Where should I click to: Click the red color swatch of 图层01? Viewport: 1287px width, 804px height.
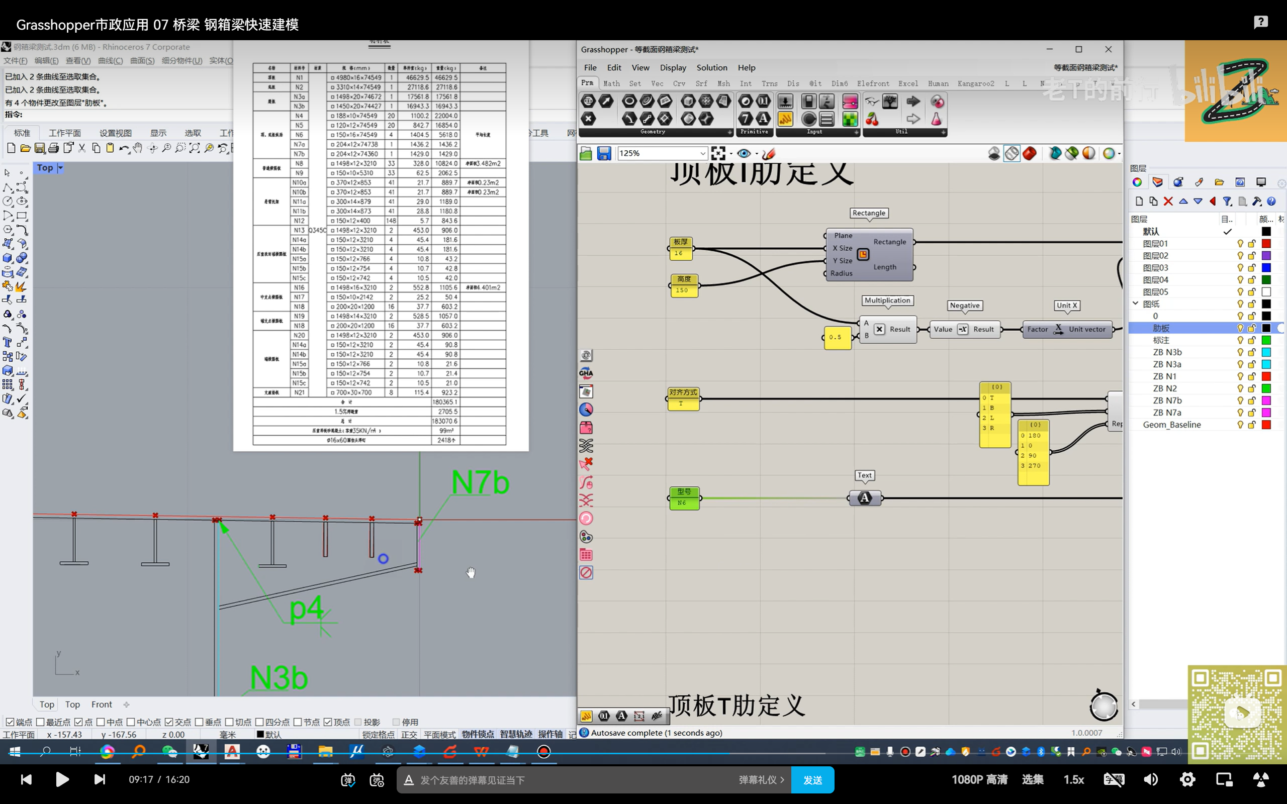[1266, 244]
